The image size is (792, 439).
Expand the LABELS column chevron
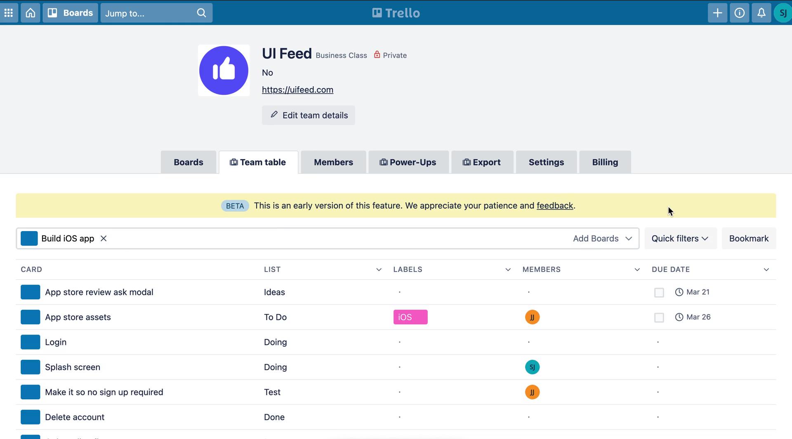click(508, 269)
